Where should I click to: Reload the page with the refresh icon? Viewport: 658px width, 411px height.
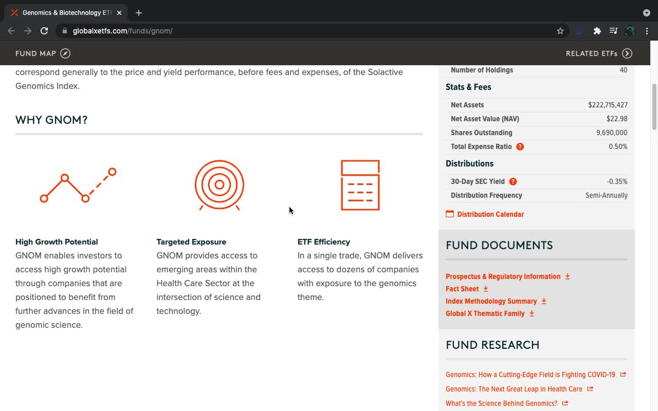point(44,31)
